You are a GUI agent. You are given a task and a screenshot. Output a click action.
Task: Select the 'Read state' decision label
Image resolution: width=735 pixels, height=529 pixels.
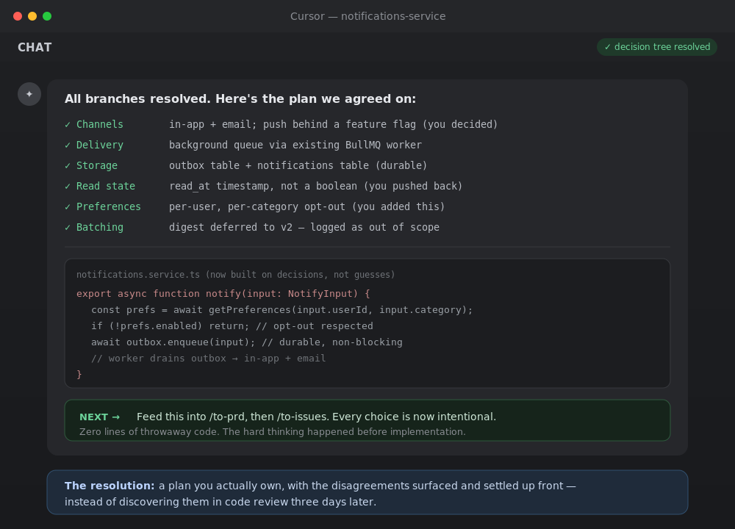[106, 186]
